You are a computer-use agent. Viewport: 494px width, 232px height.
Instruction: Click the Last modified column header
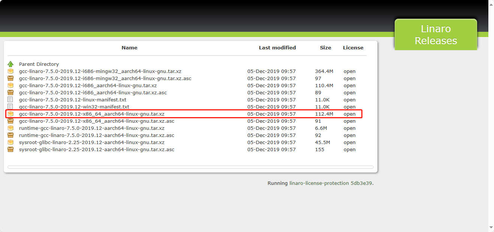(277, 48)
